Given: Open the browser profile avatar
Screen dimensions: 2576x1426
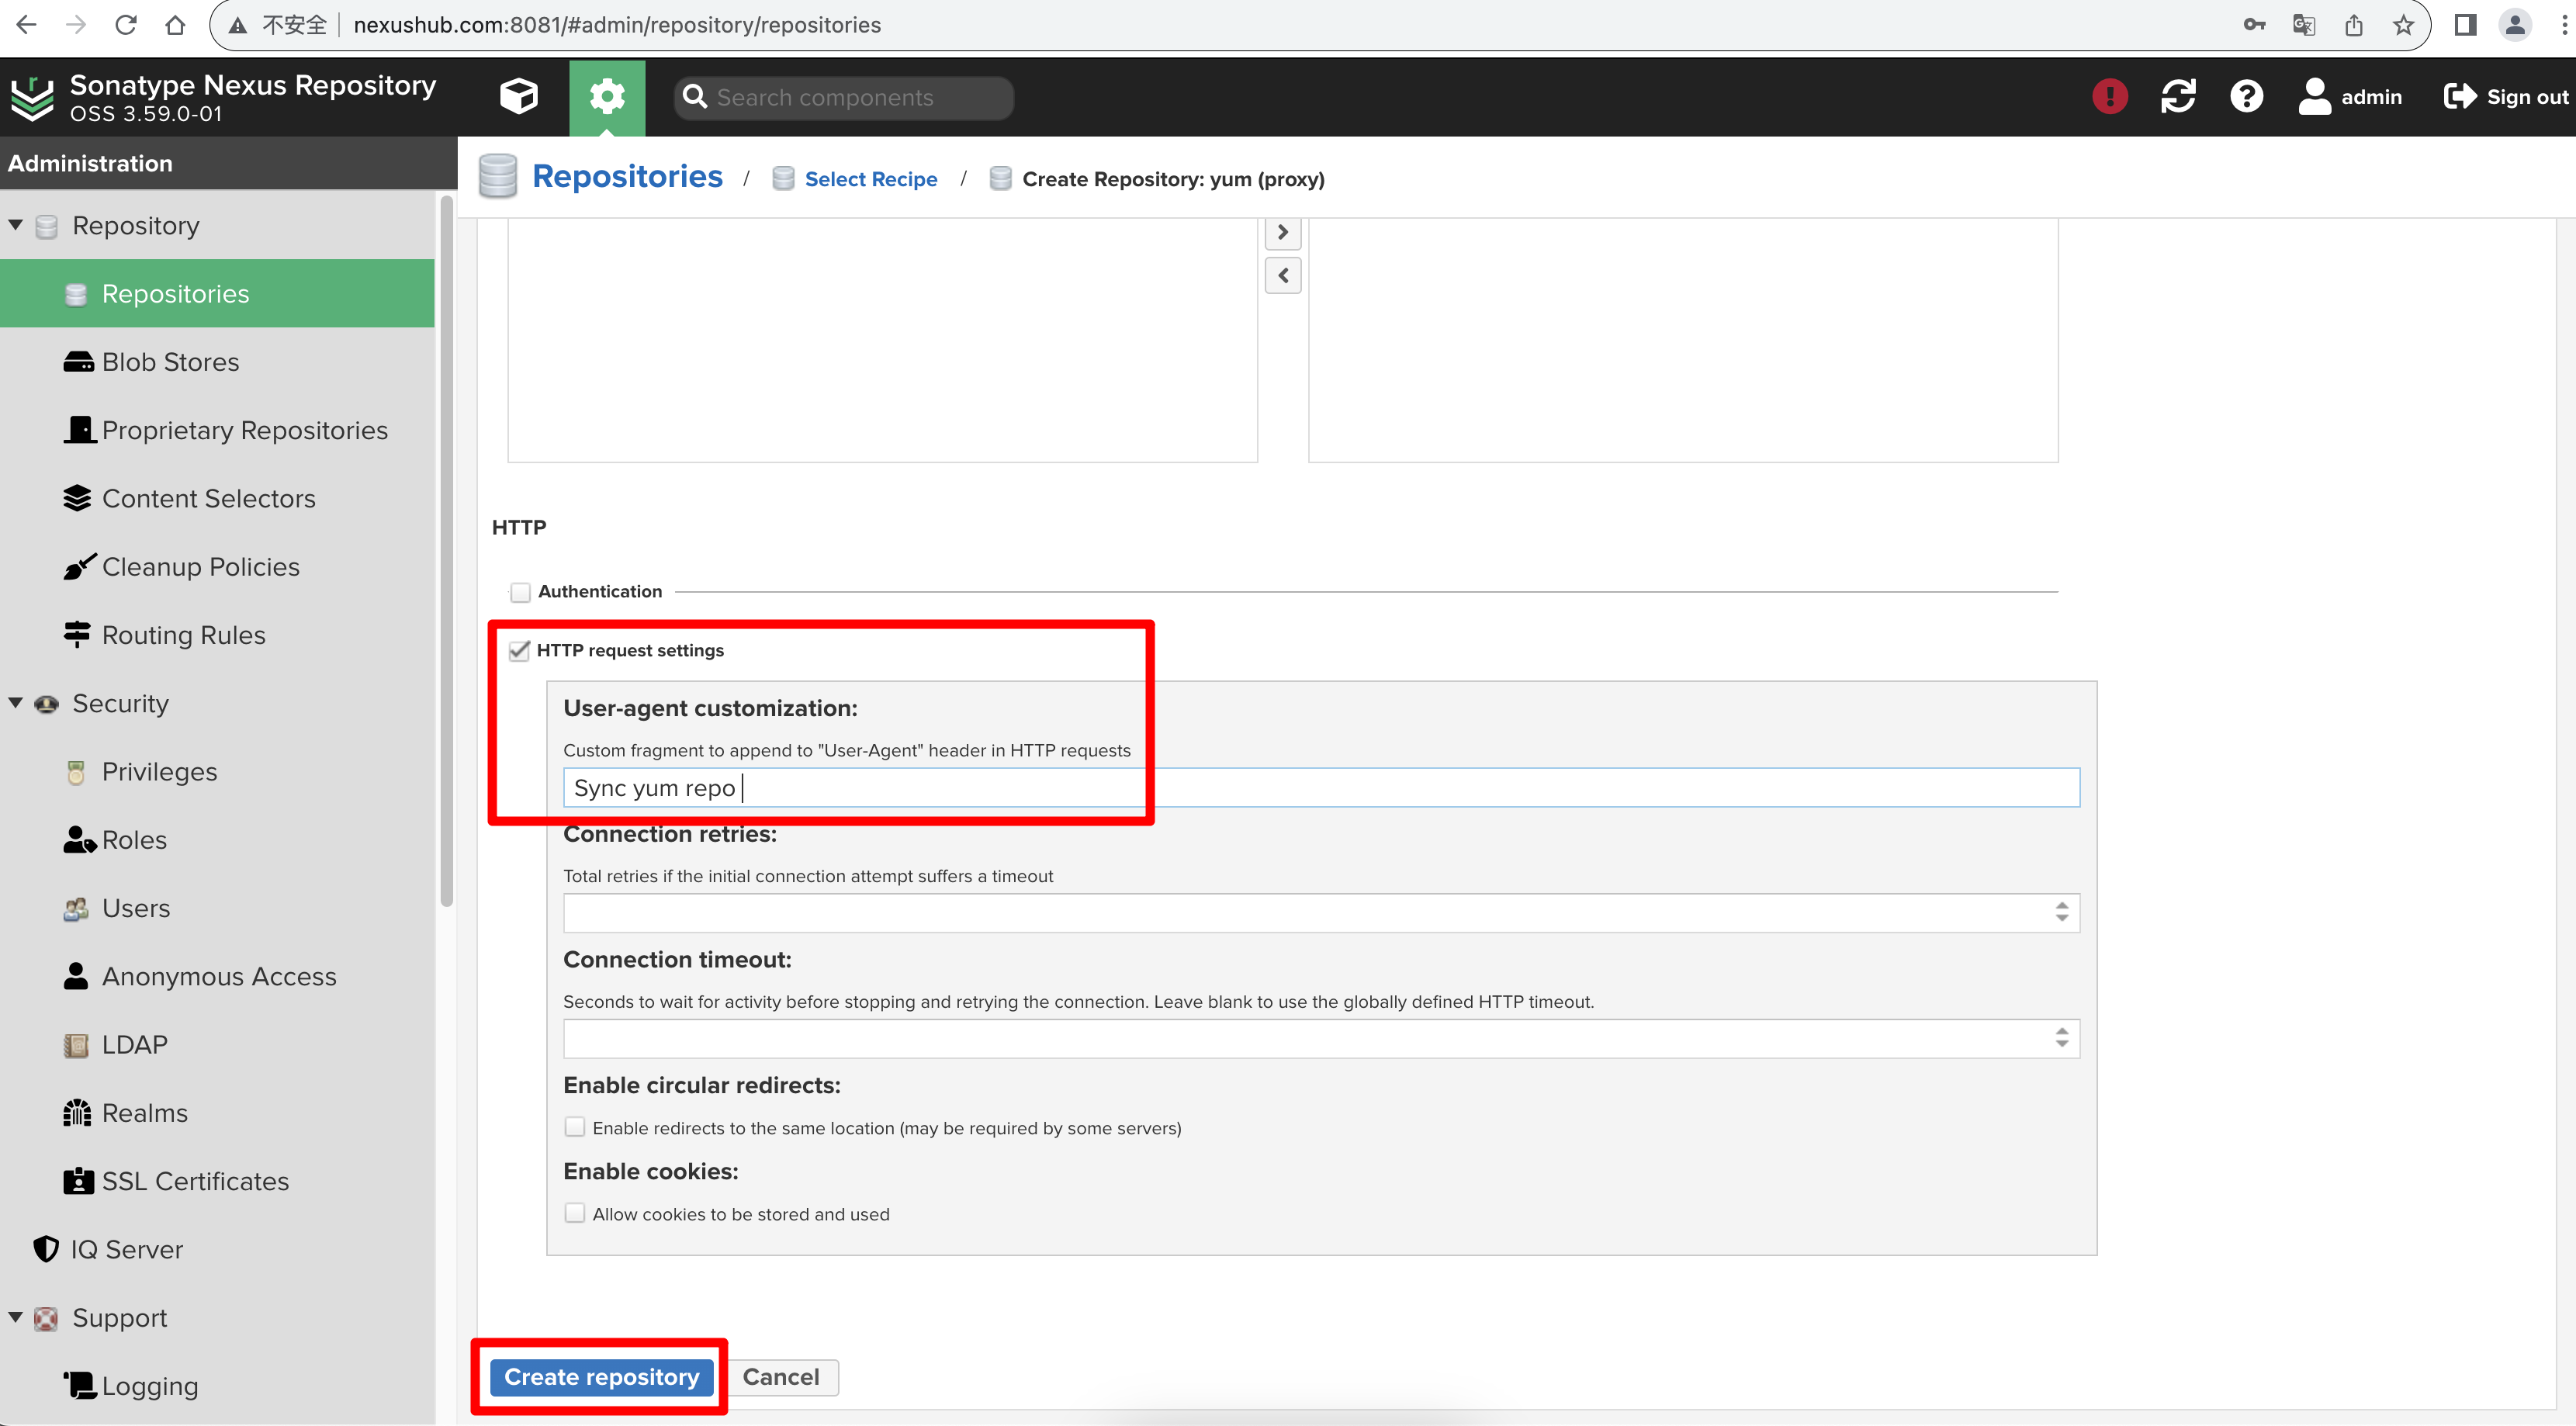Looking at the screenshot, I should [x=2514, y=25].
